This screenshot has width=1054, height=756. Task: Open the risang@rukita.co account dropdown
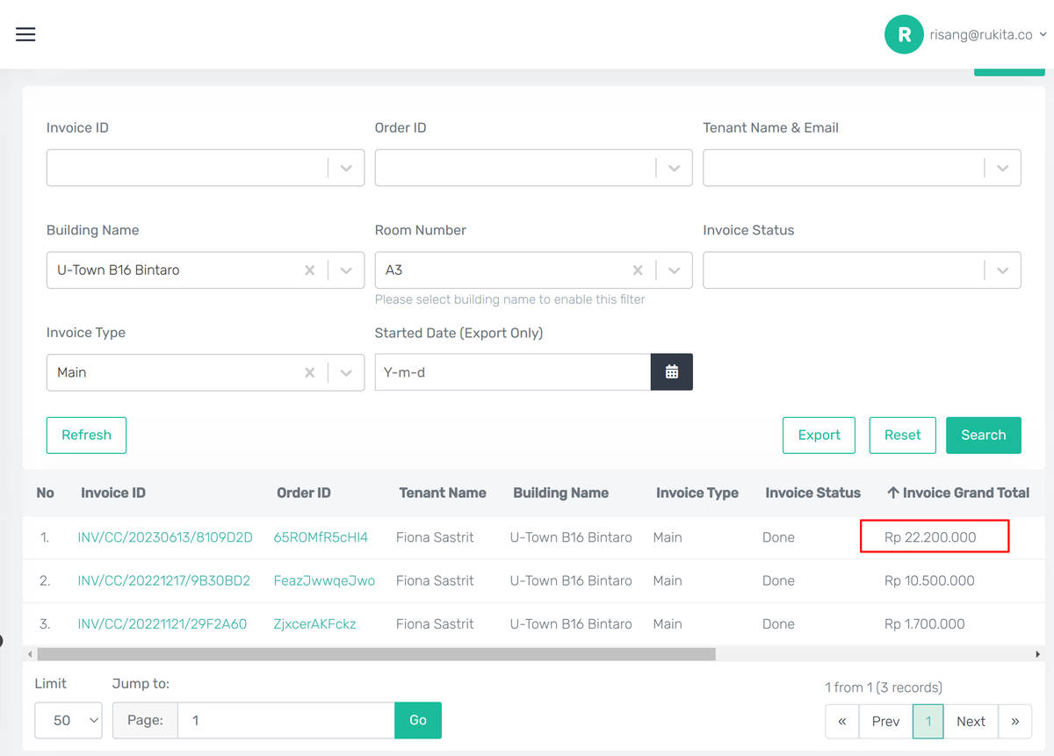click(987, 34)
